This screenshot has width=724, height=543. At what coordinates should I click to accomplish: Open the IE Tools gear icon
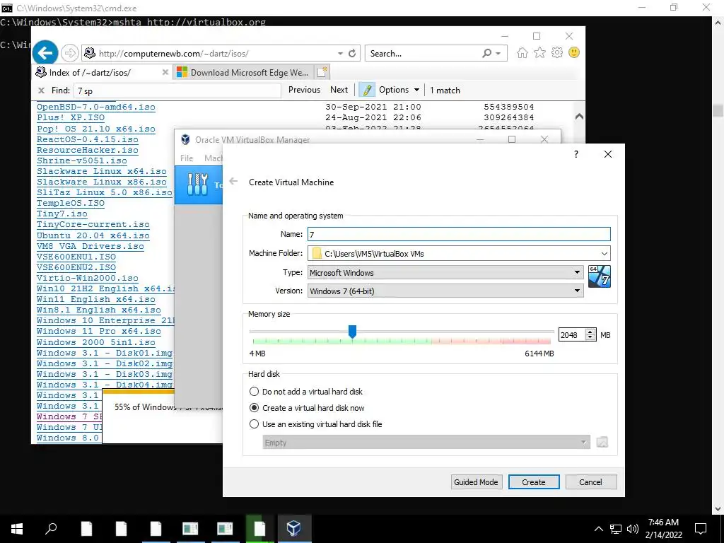click(x=557, y=52)
